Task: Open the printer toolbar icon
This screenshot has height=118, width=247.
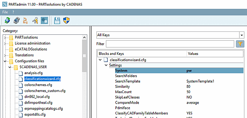Action: pyautogui.click(x=16, y=20)
